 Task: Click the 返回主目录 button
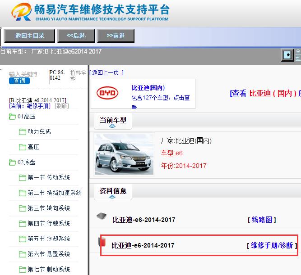point(29,36)
